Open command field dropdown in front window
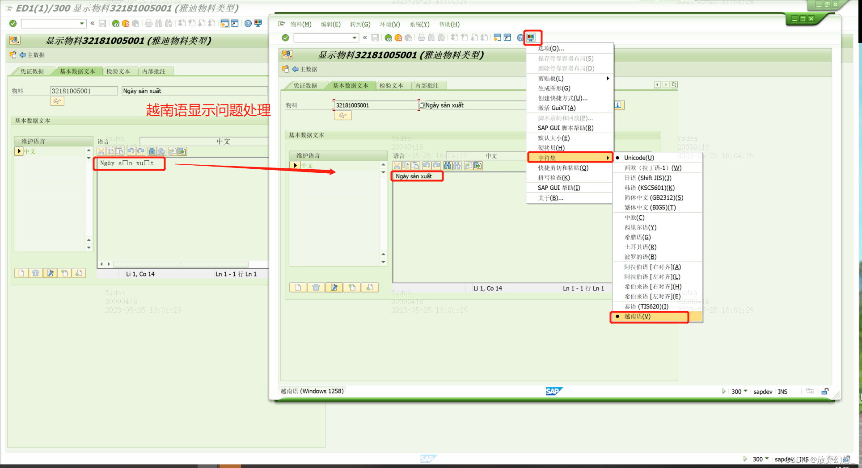This screenshot has height=468, width=862. tap(355, 38)
